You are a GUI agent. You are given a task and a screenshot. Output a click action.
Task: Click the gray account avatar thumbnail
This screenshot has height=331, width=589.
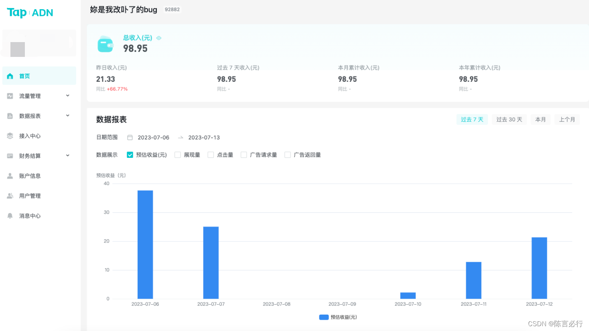(x=18, y=49)
